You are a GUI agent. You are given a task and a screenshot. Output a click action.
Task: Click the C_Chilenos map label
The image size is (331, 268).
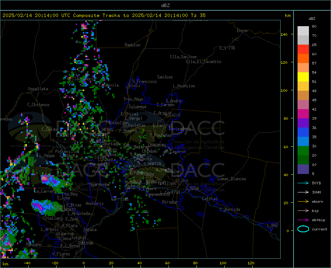tap(38, 105)
